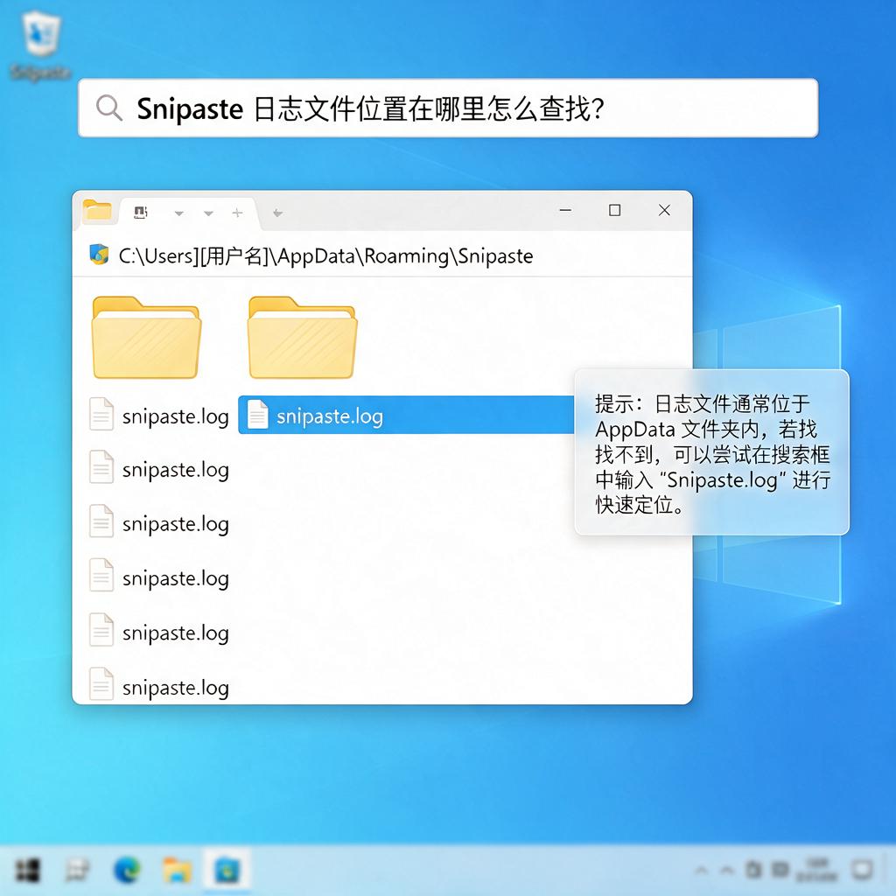Click the C:\Users\[用户名]\AppData\Roaming\Snipaste address path

pos(325,256)
